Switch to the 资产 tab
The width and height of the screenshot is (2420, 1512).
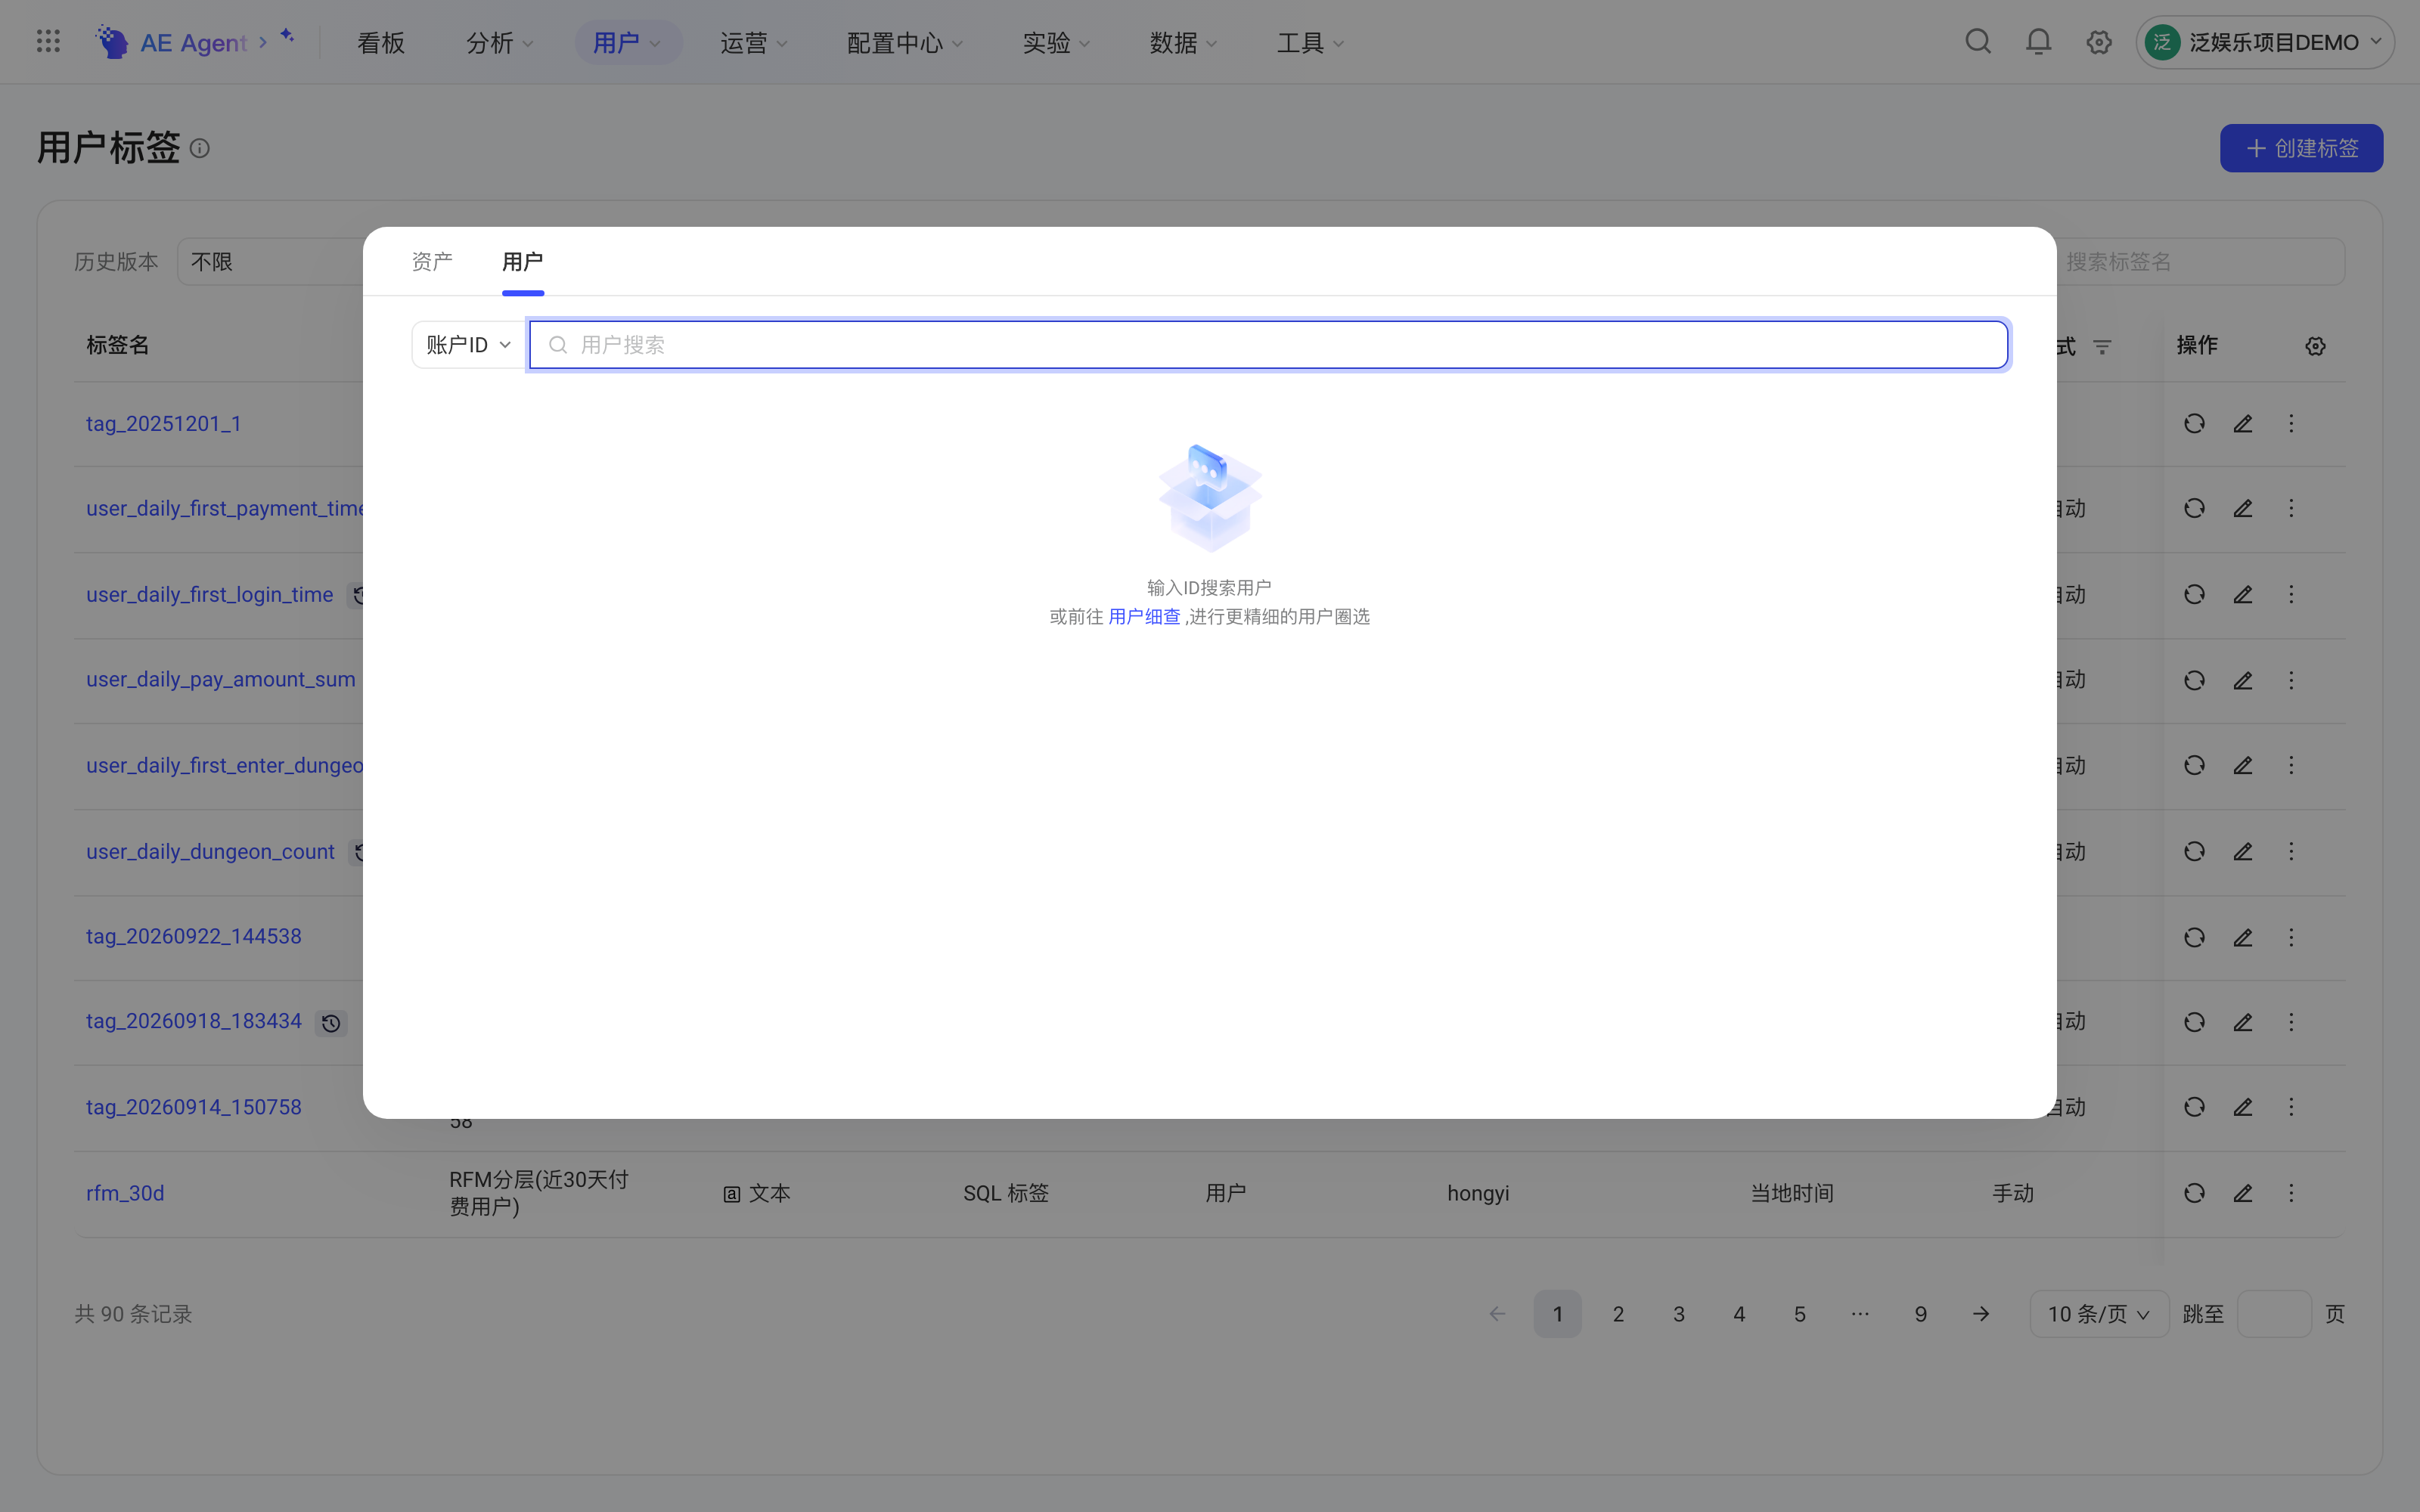pos(432,261)
